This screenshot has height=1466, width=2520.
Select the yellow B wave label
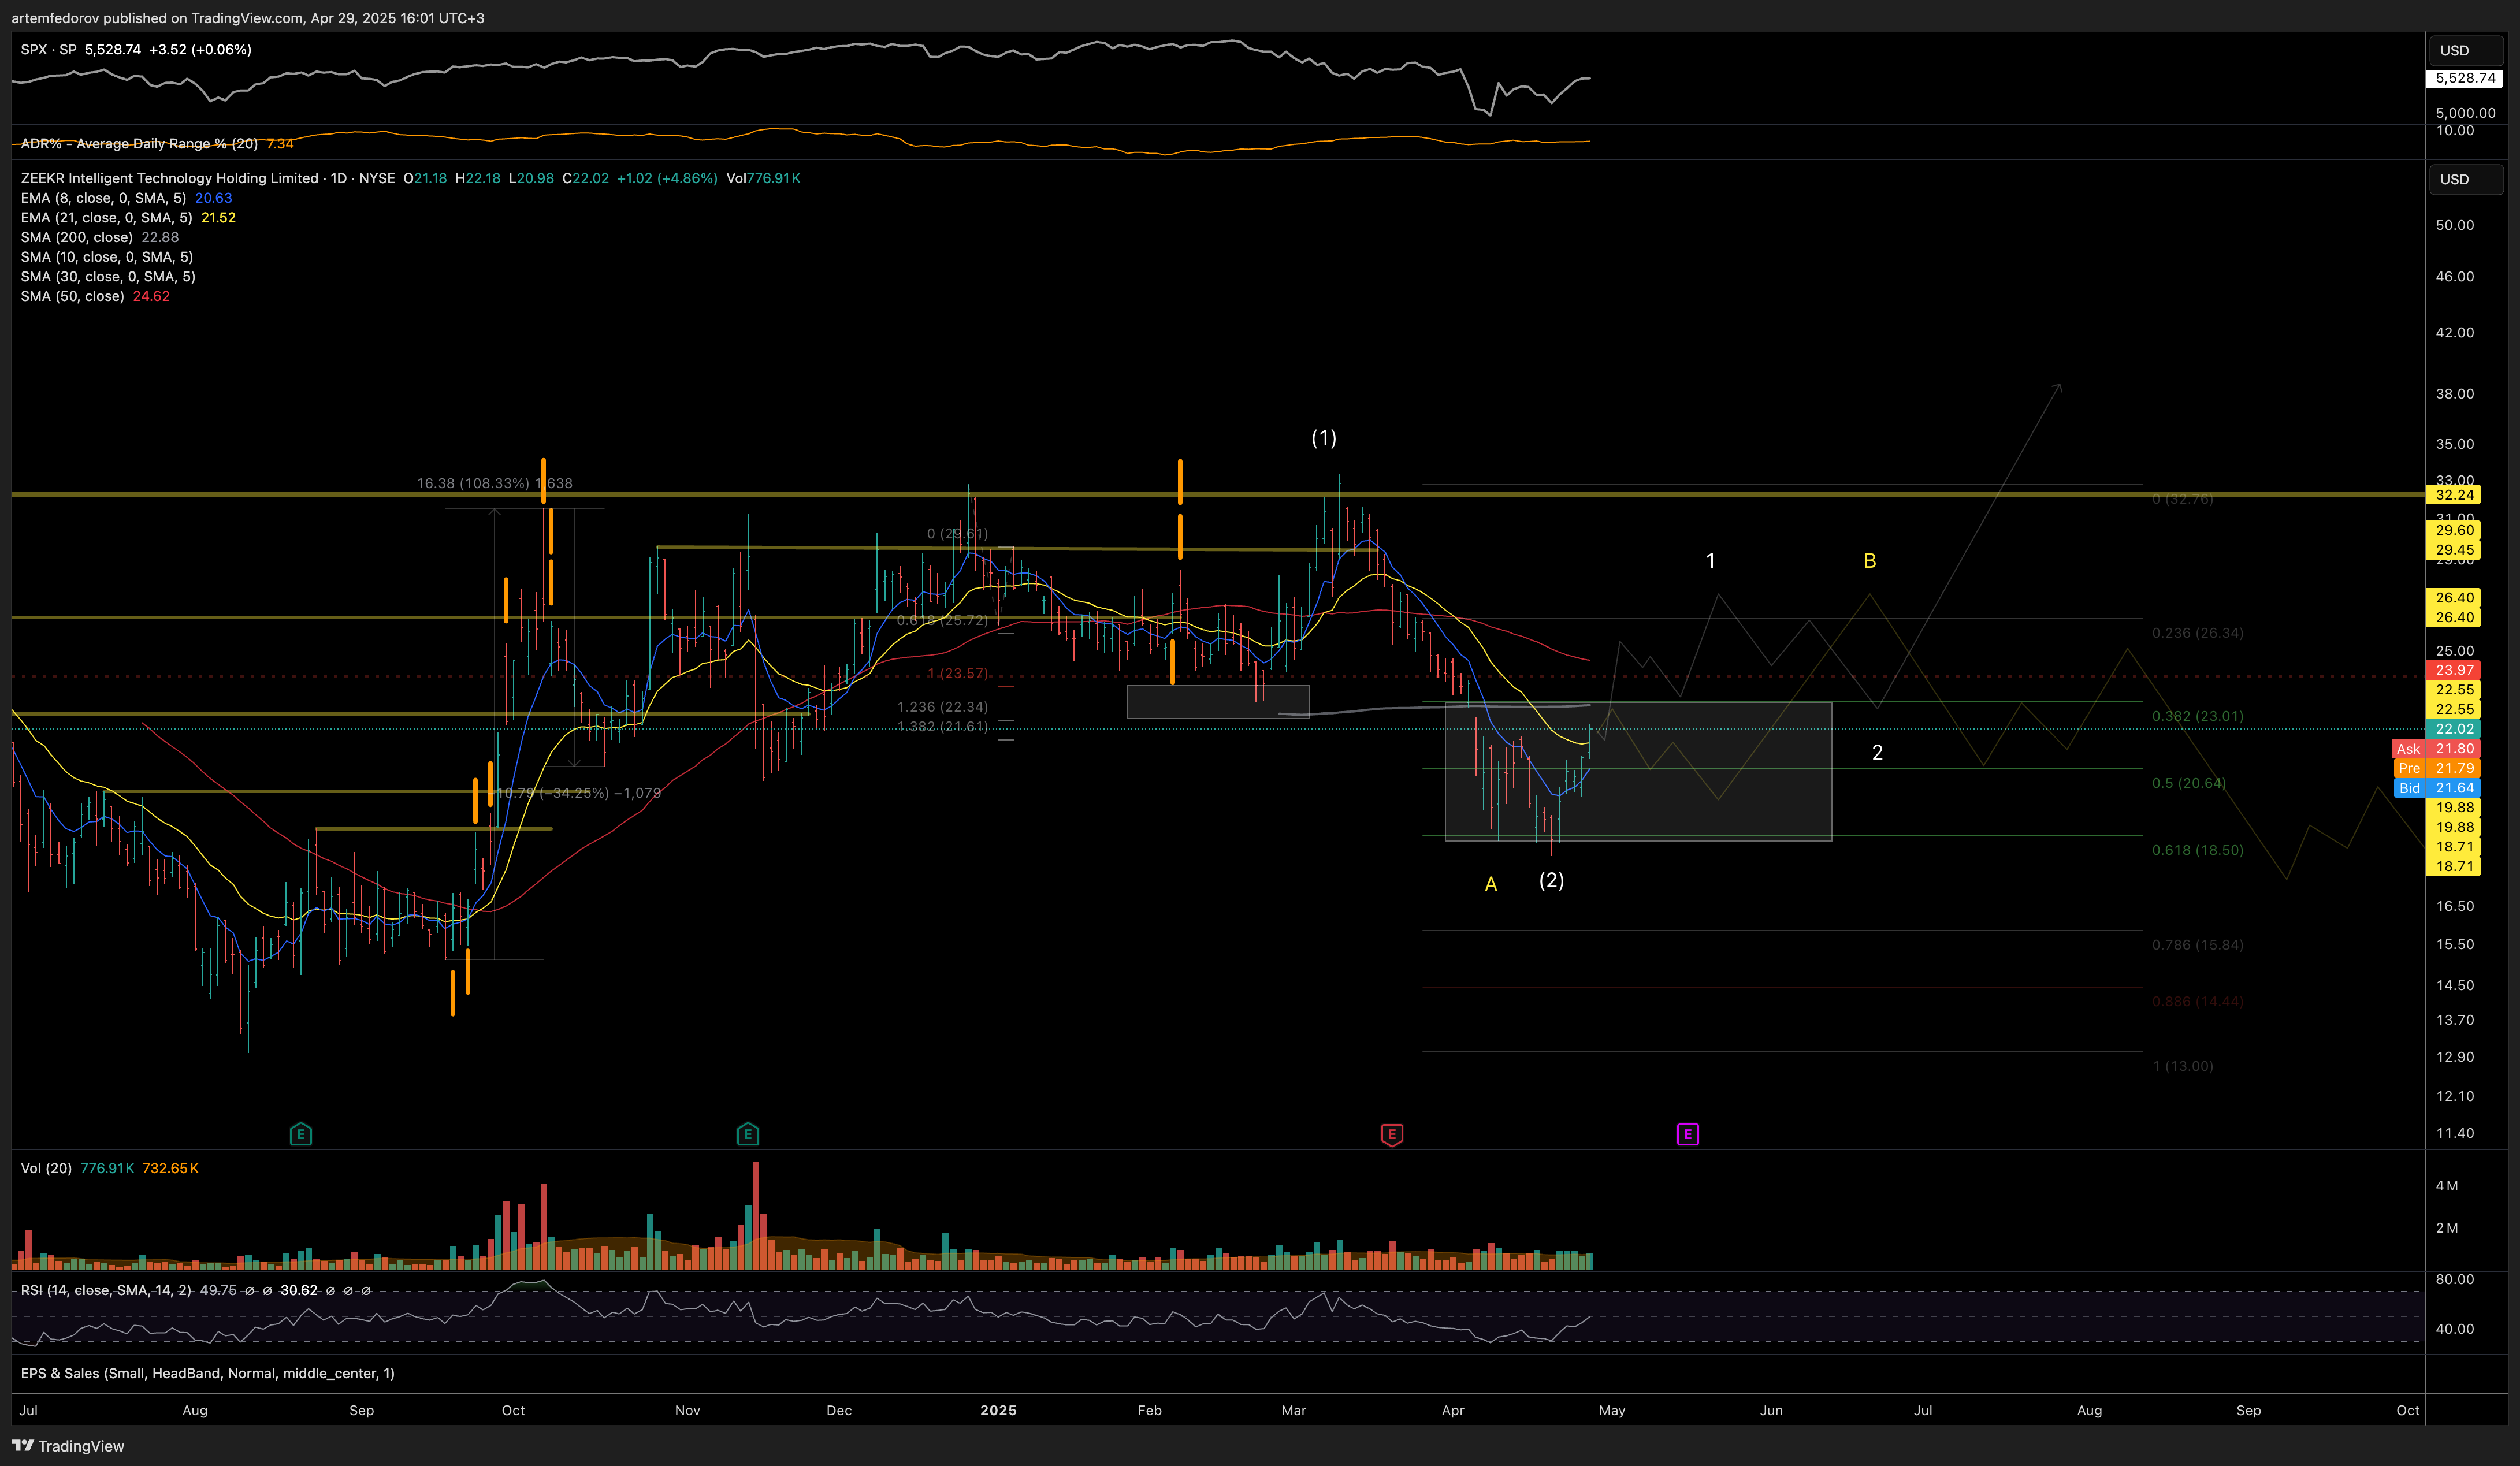pyautogui.click(x=1869, y=561)
